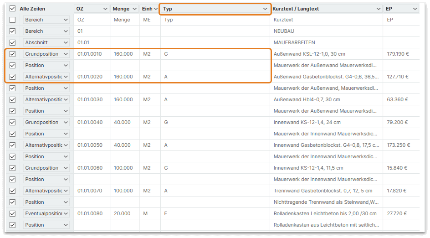The image size is (430, 238).
Task: Open the Einh column dropdown arrow
Action: [156, 9]
